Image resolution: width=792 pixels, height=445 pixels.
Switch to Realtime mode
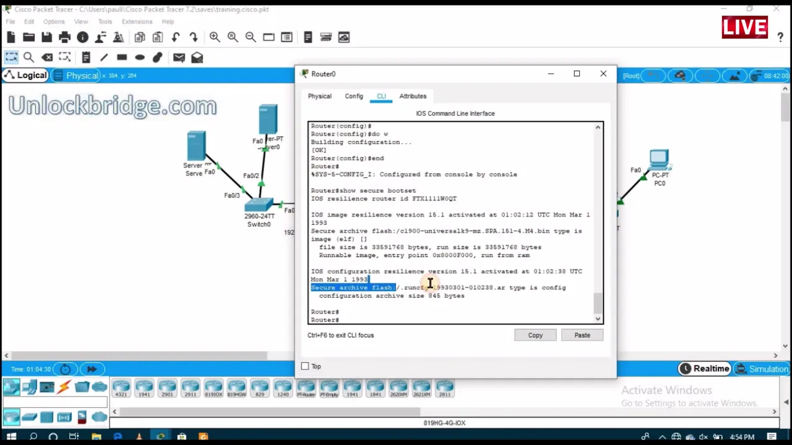[x=704, y=369]
